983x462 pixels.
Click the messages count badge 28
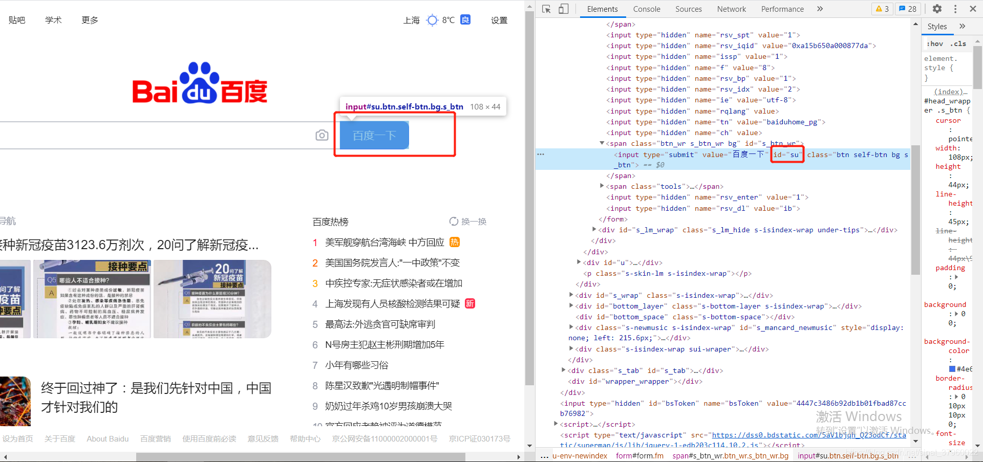pos(908,9)
